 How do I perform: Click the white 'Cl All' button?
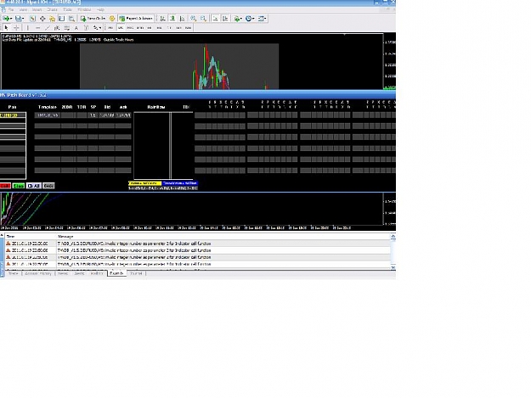pos(33,186)
